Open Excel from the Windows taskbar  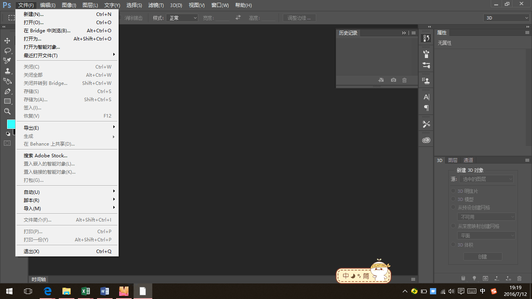(x=86, y=291)
